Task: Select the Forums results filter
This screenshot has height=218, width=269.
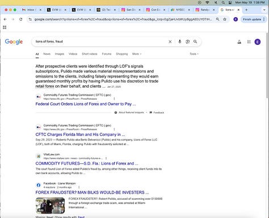Action: pos(107,54)
